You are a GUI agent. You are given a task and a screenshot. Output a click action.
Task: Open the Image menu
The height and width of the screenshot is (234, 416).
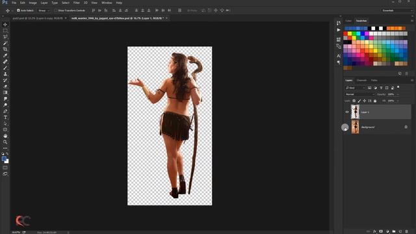(32, 3)
